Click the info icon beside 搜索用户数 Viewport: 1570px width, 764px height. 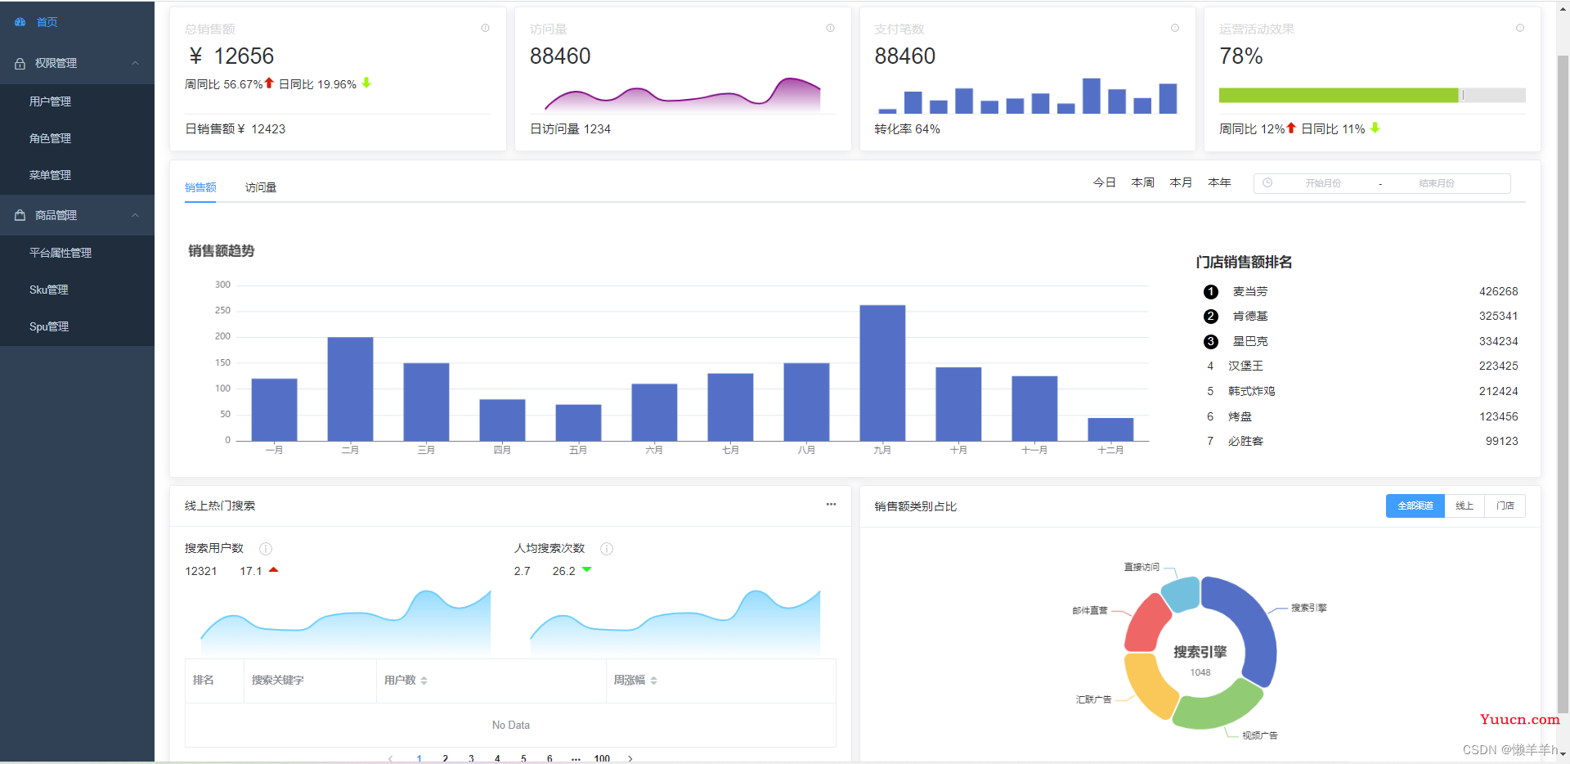click(x=266, y=549)
